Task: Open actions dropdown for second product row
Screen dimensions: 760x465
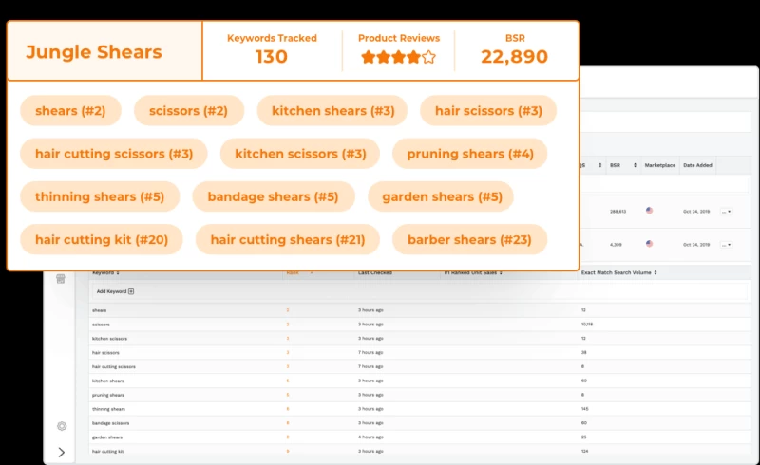Action: (726, 244)
